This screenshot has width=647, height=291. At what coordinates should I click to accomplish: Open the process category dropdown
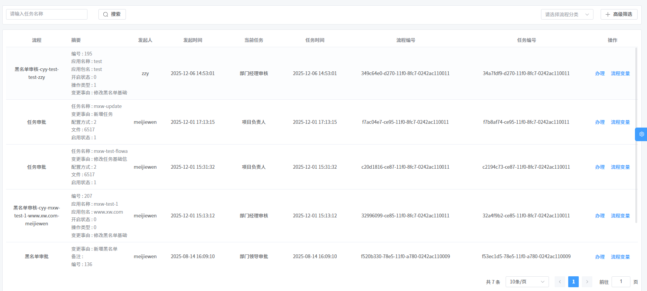coord(567,14)
